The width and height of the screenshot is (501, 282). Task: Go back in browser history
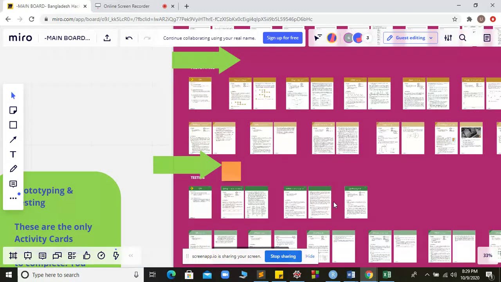(8, 19)
